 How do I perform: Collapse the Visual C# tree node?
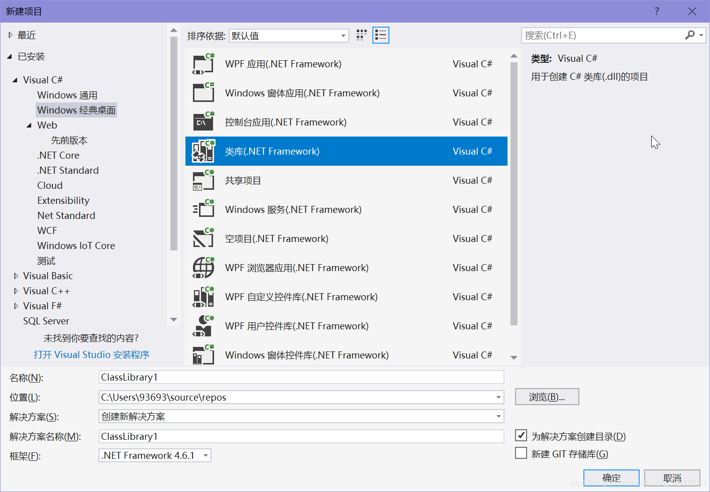click(x=15, y=80)
